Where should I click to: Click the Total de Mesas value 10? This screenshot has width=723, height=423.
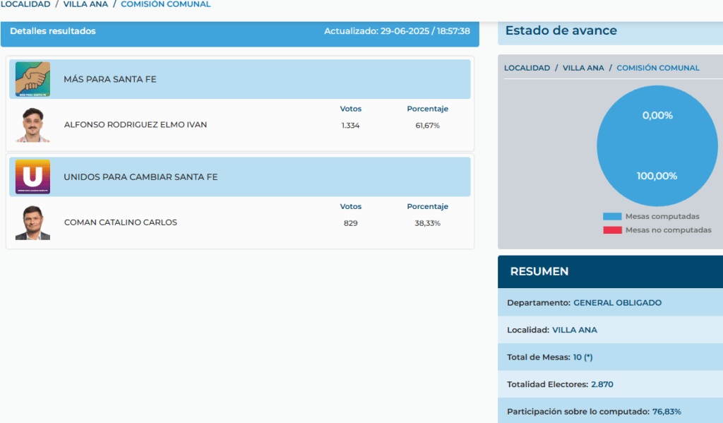[577, 357]
